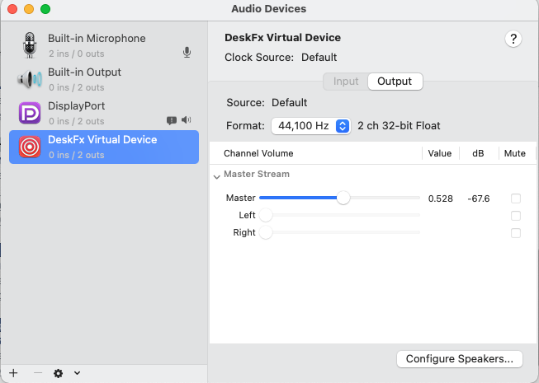This screenshot has width=539, height=383.
Task: Click the Master value 0.528 field
Action: tap(440, 199)
